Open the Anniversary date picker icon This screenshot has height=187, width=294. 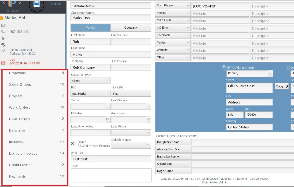(148, 119)
